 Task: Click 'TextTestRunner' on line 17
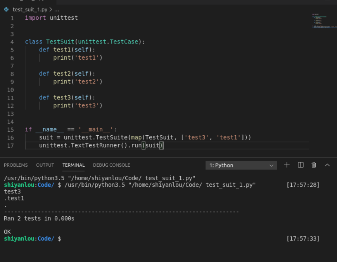pyautogui.click(x=95, y=145)
